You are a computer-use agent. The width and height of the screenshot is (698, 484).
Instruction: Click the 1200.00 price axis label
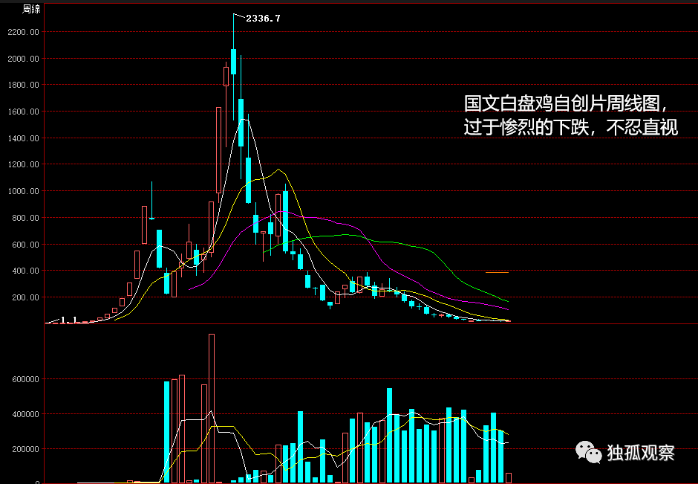click(x=24, y=165)
